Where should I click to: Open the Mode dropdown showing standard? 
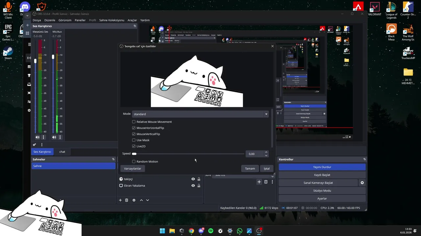[200, 114]
